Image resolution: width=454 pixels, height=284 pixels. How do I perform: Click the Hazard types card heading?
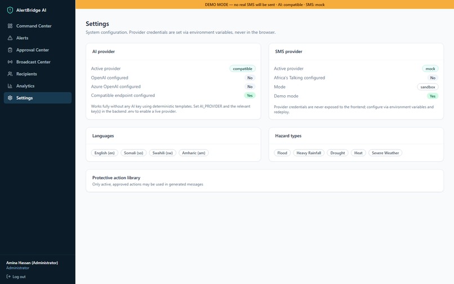tap(288, 136)
